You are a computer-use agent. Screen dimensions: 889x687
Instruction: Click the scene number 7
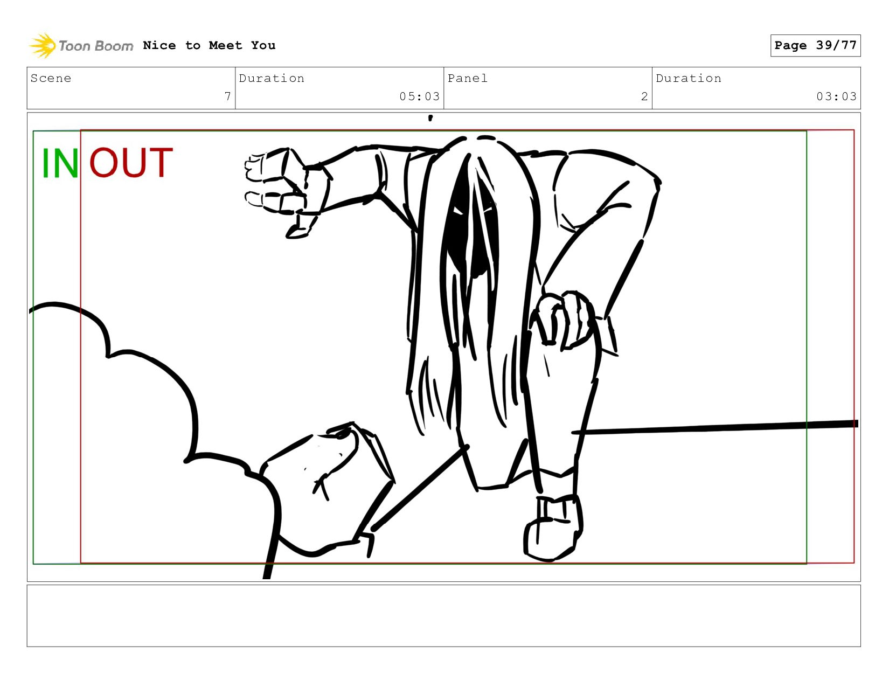pos(228,96)
